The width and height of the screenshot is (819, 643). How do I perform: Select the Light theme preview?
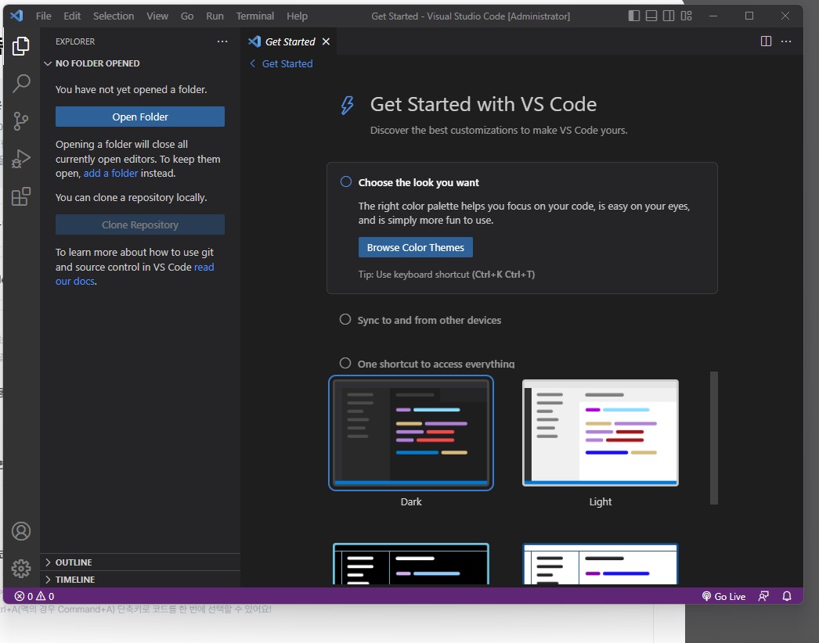(x=600, y=433)
